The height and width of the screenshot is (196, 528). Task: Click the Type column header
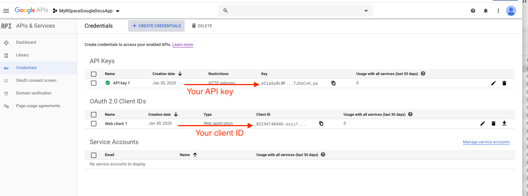[208, 114]
